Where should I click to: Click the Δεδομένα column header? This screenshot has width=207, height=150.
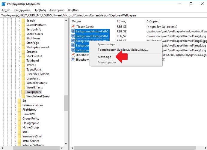(153, 22)
